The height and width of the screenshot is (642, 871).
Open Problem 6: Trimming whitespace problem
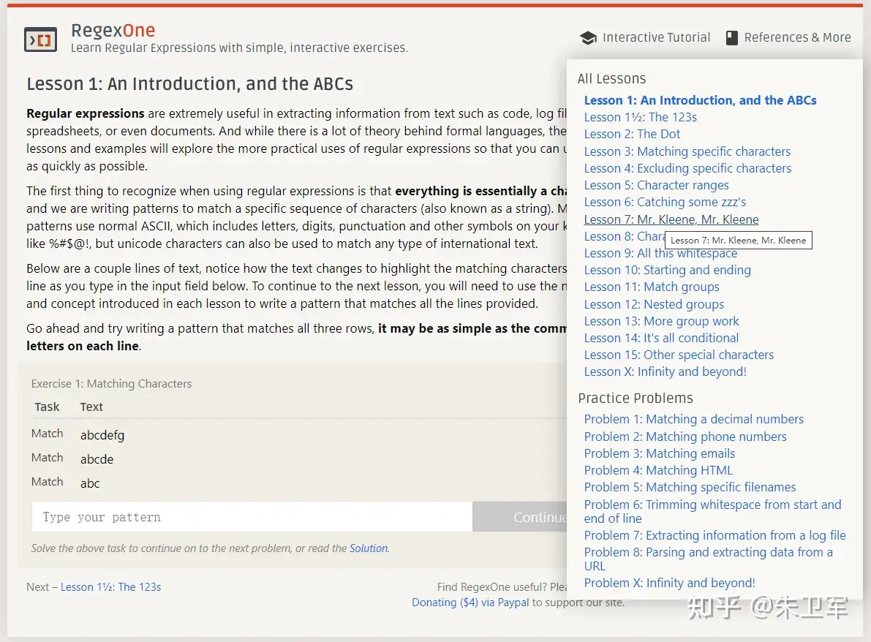click(x=713, y=512)
